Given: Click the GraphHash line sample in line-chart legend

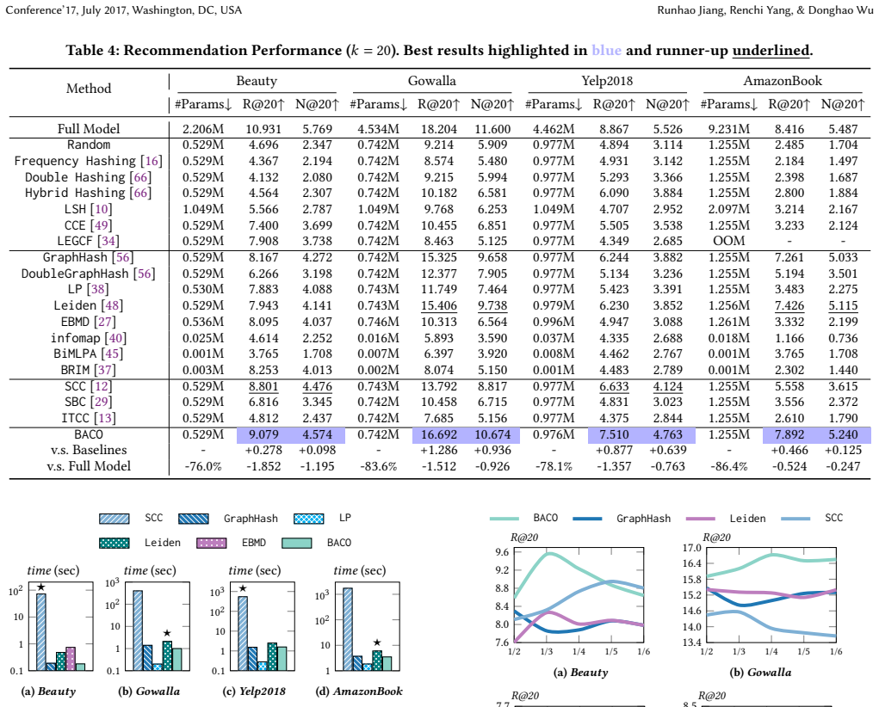Looking at the screenshot, I should click(587, 519).
